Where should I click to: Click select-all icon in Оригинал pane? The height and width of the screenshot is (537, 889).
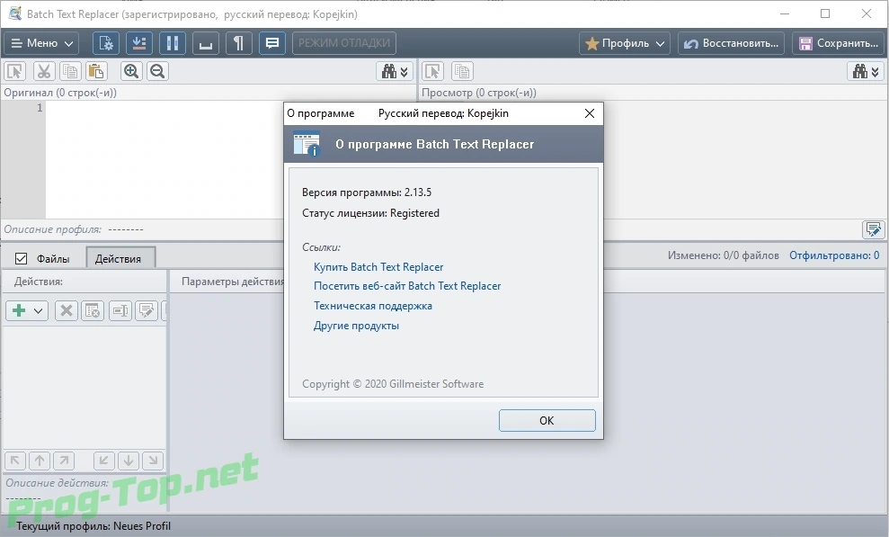tap(14, 71)
